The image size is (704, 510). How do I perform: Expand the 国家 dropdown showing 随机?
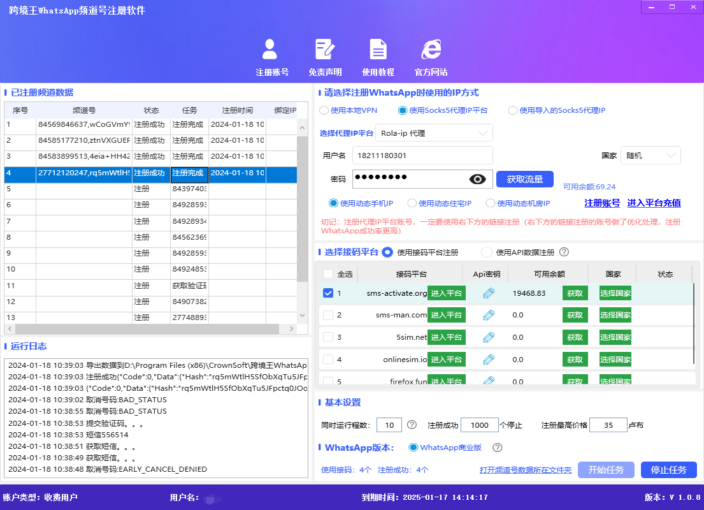(650, 155)
